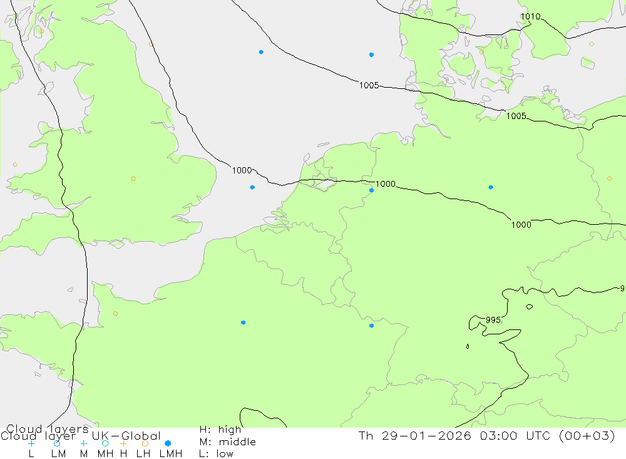Viewport: 626px width, 459px height.
Task: Click the UK-Global model label
Action: coord(126,436)
